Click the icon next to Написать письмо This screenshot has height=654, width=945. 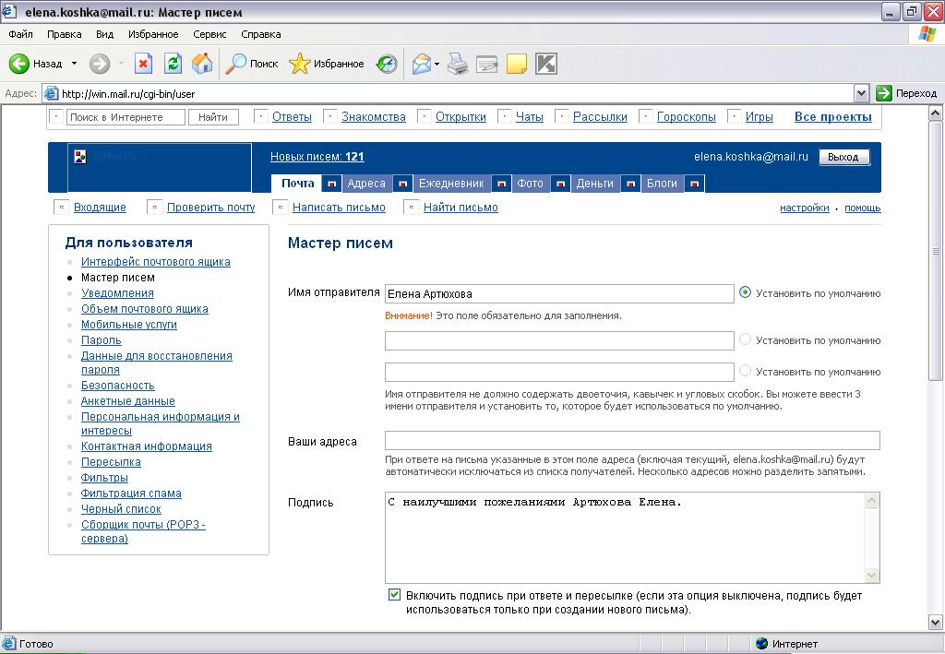point(281,208)
